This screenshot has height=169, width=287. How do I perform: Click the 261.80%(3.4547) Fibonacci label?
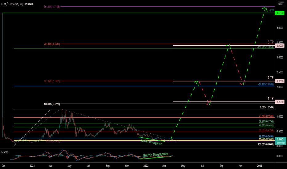pos(52,44)
